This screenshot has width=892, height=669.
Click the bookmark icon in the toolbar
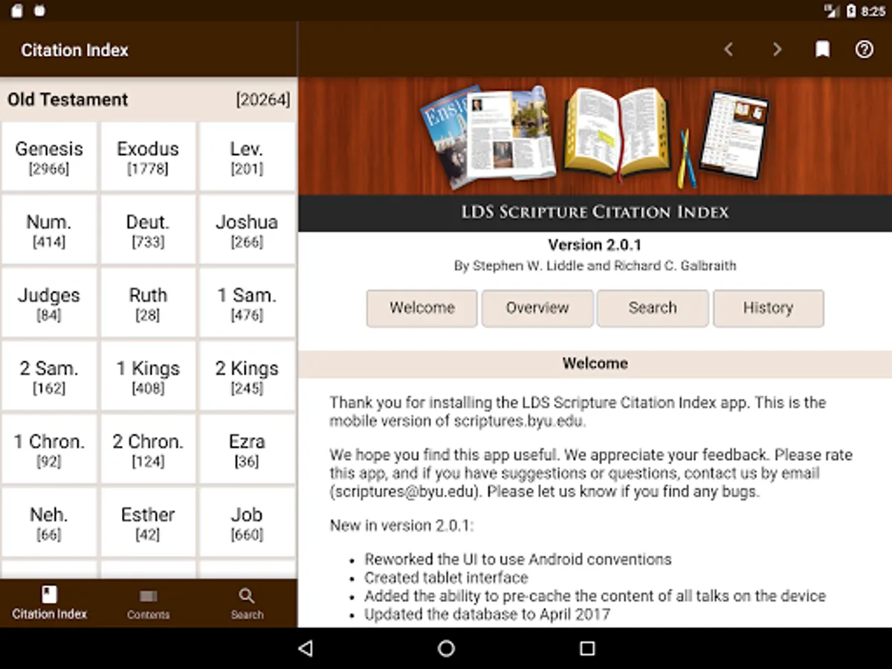click(x=822, y=49)
